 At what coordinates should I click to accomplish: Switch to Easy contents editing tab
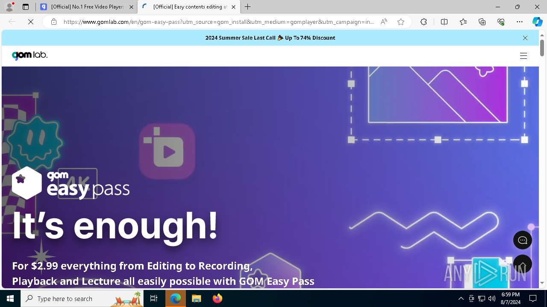[189, 7]
